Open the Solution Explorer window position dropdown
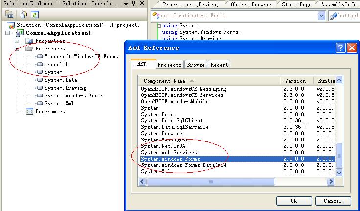360x211 pixels. pos(125,4)
